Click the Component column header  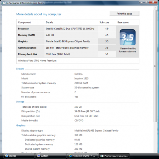[x=25, y=23]
